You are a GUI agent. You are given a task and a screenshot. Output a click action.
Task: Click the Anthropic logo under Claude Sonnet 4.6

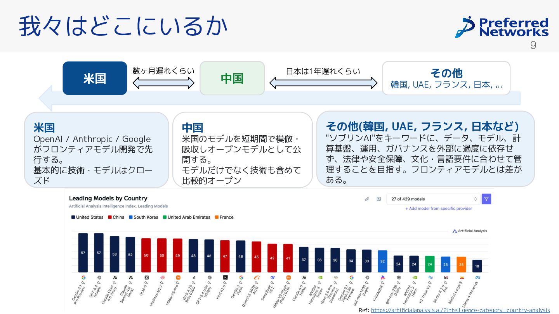click(130, 278)
